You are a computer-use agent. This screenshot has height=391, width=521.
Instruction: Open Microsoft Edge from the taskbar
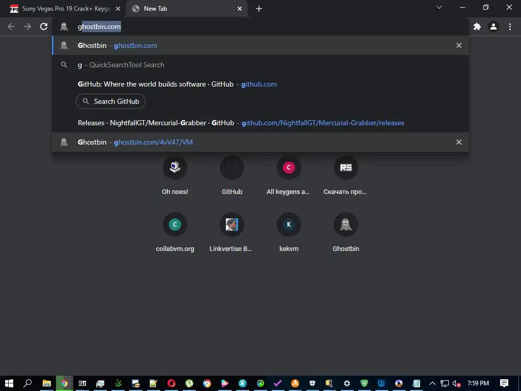260,383
